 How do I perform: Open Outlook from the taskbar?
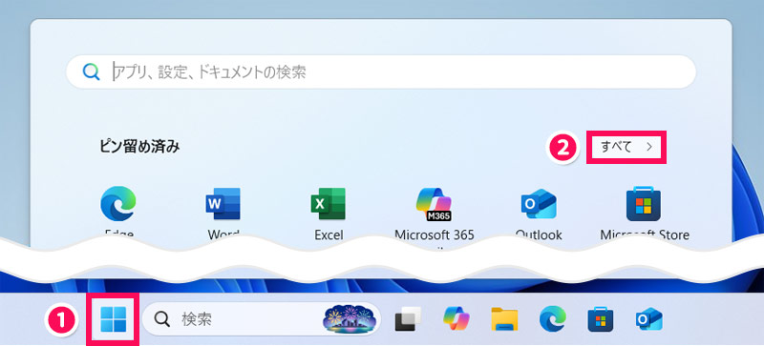(x=649, y=319)
